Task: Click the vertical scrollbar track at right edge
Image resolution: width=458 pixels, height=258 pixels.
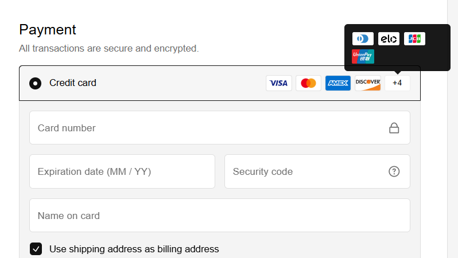Action: pyautogui.click(x=452, y=129)
